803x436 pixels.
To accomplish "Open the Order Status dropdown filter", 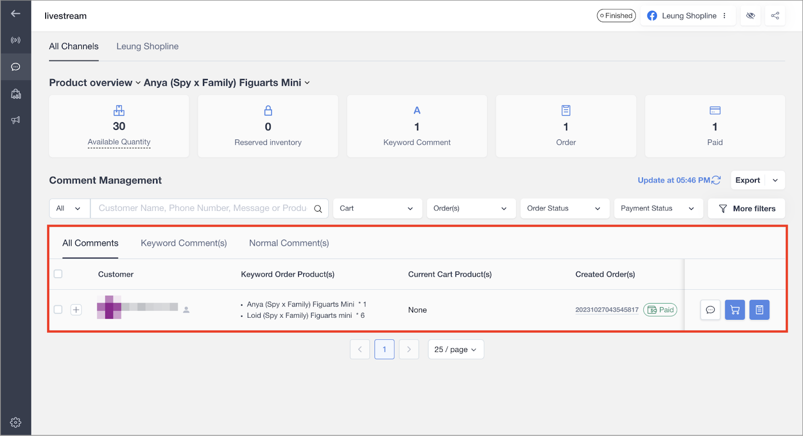I will (564, 208).
